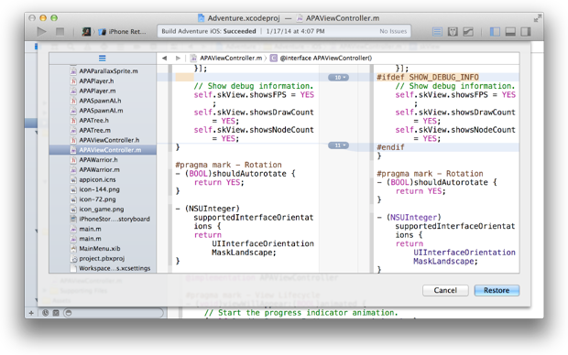Click the #pragma mark - Rotation line in left pane
The image size is (568, 355).
click(228, 165)
